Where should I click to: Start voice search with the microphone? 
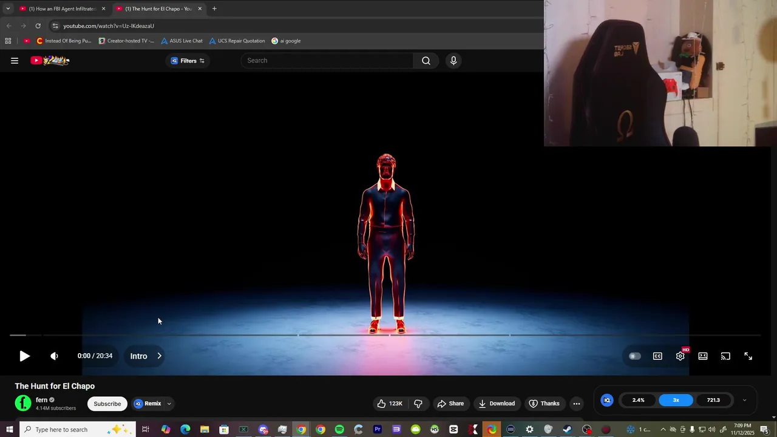(453, 61)
